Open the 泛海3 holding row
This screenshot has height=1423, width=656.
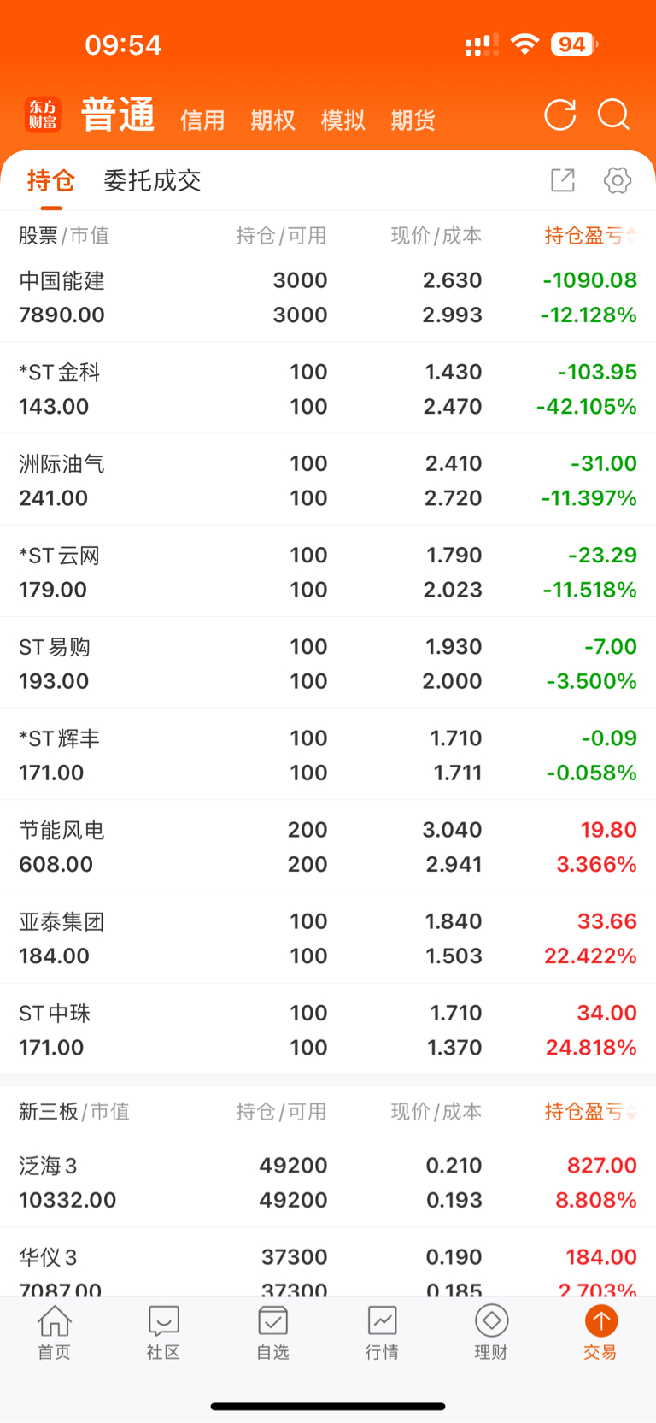click(328, 1182)
